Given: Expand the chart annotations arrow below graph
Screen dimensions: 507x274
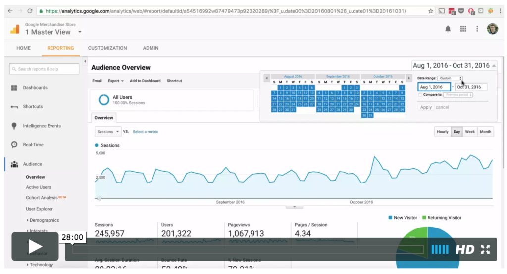Looking at the screenshot, I should [294, 207].
